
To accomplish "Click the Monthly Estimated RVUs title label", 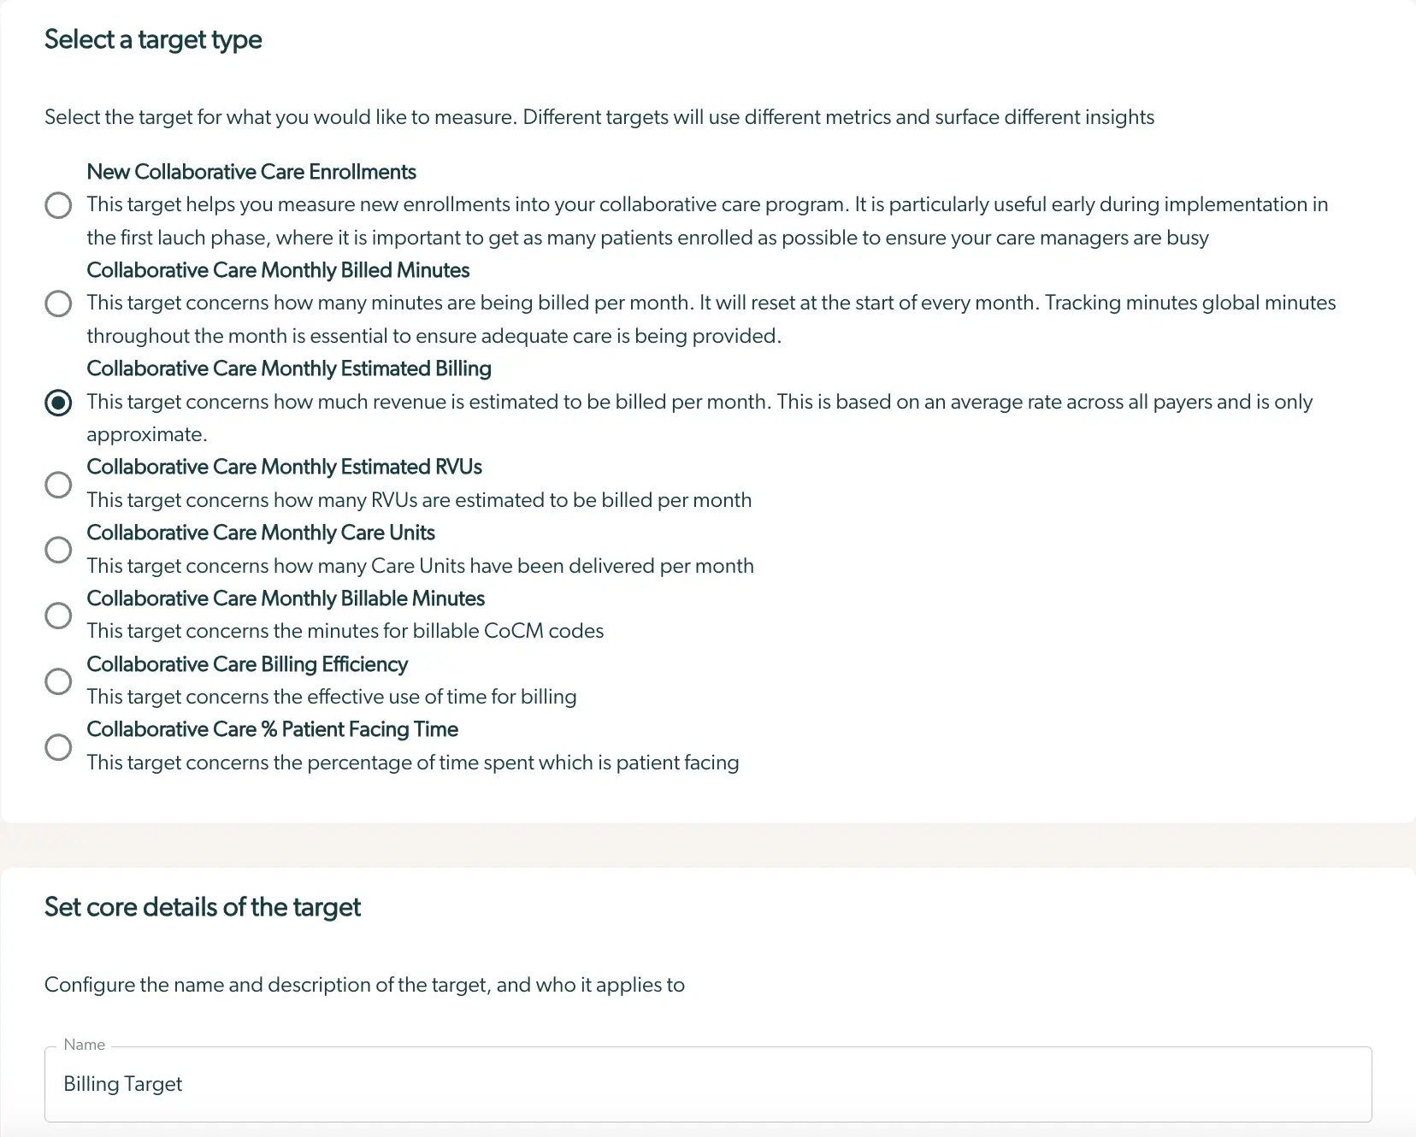I will (284, 467).
